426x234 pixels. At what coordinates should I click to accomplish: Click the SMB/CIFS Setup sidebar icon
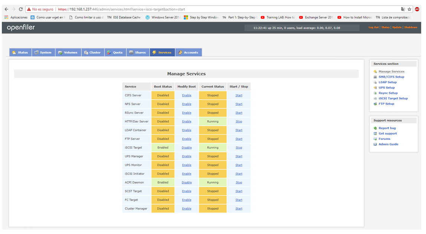point(375,77)
